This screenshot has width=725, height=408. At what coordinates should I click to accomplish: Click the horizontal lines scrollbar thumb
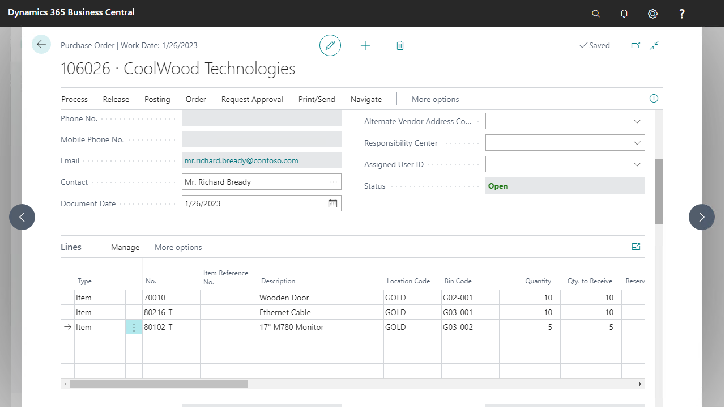point(159,384)
